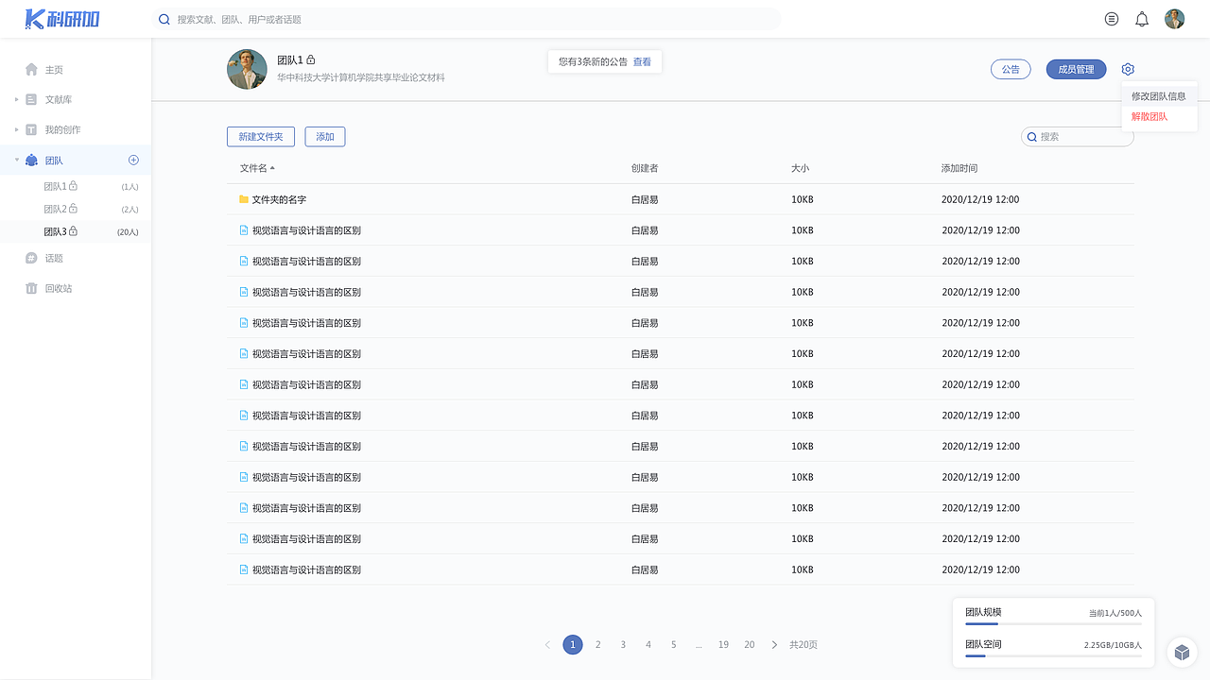View the new announcements via 查看
Viewport: 1210px width, 680px height.
pos(642,61)
